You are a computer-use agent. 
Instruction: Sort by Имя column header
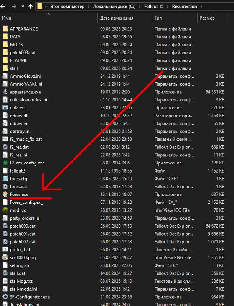pos(7,18)
